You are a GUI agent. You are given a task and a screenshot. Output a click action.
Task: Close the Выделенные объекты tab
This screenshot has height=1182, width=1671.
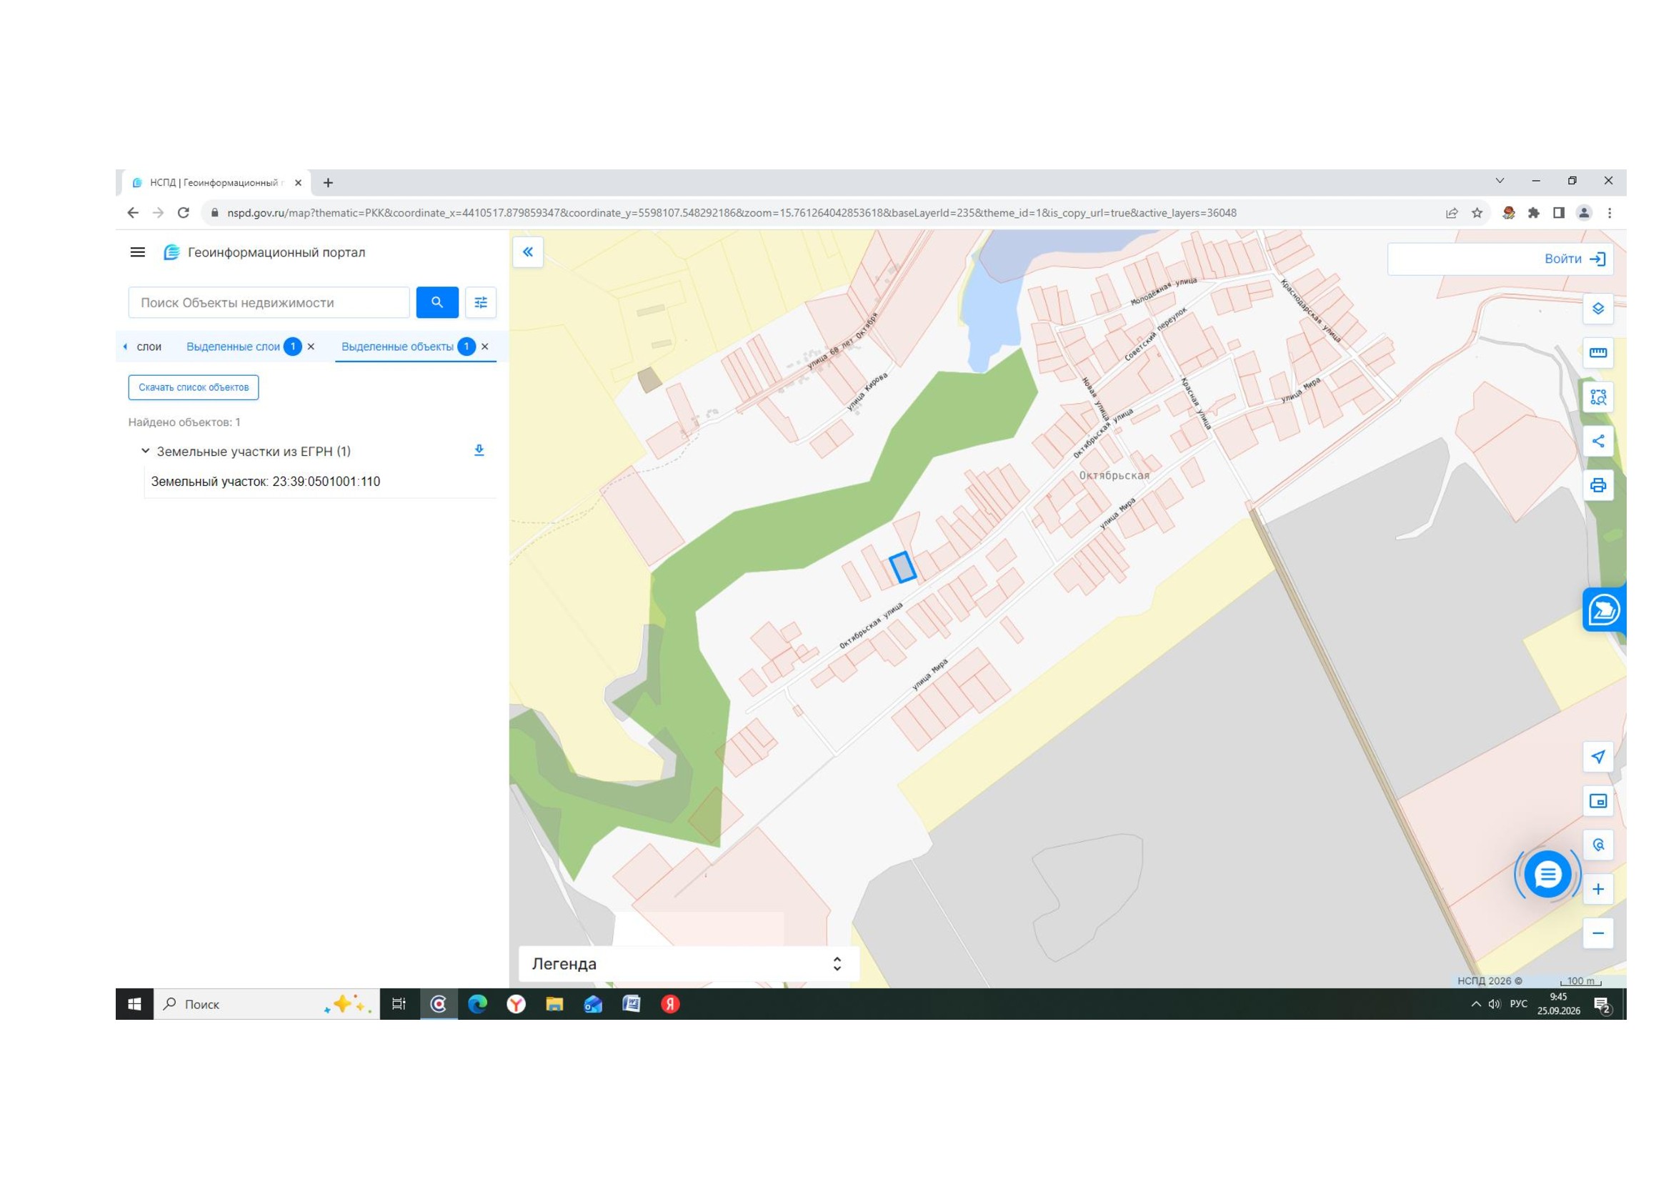click(484, 347)
